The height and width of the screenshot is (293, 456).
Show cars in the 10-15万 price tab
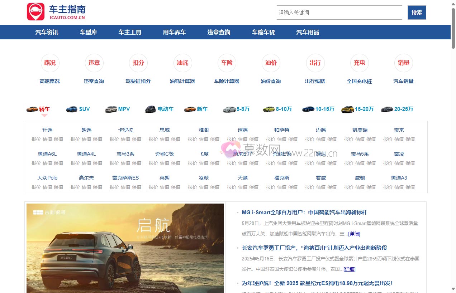click(318, 109)
